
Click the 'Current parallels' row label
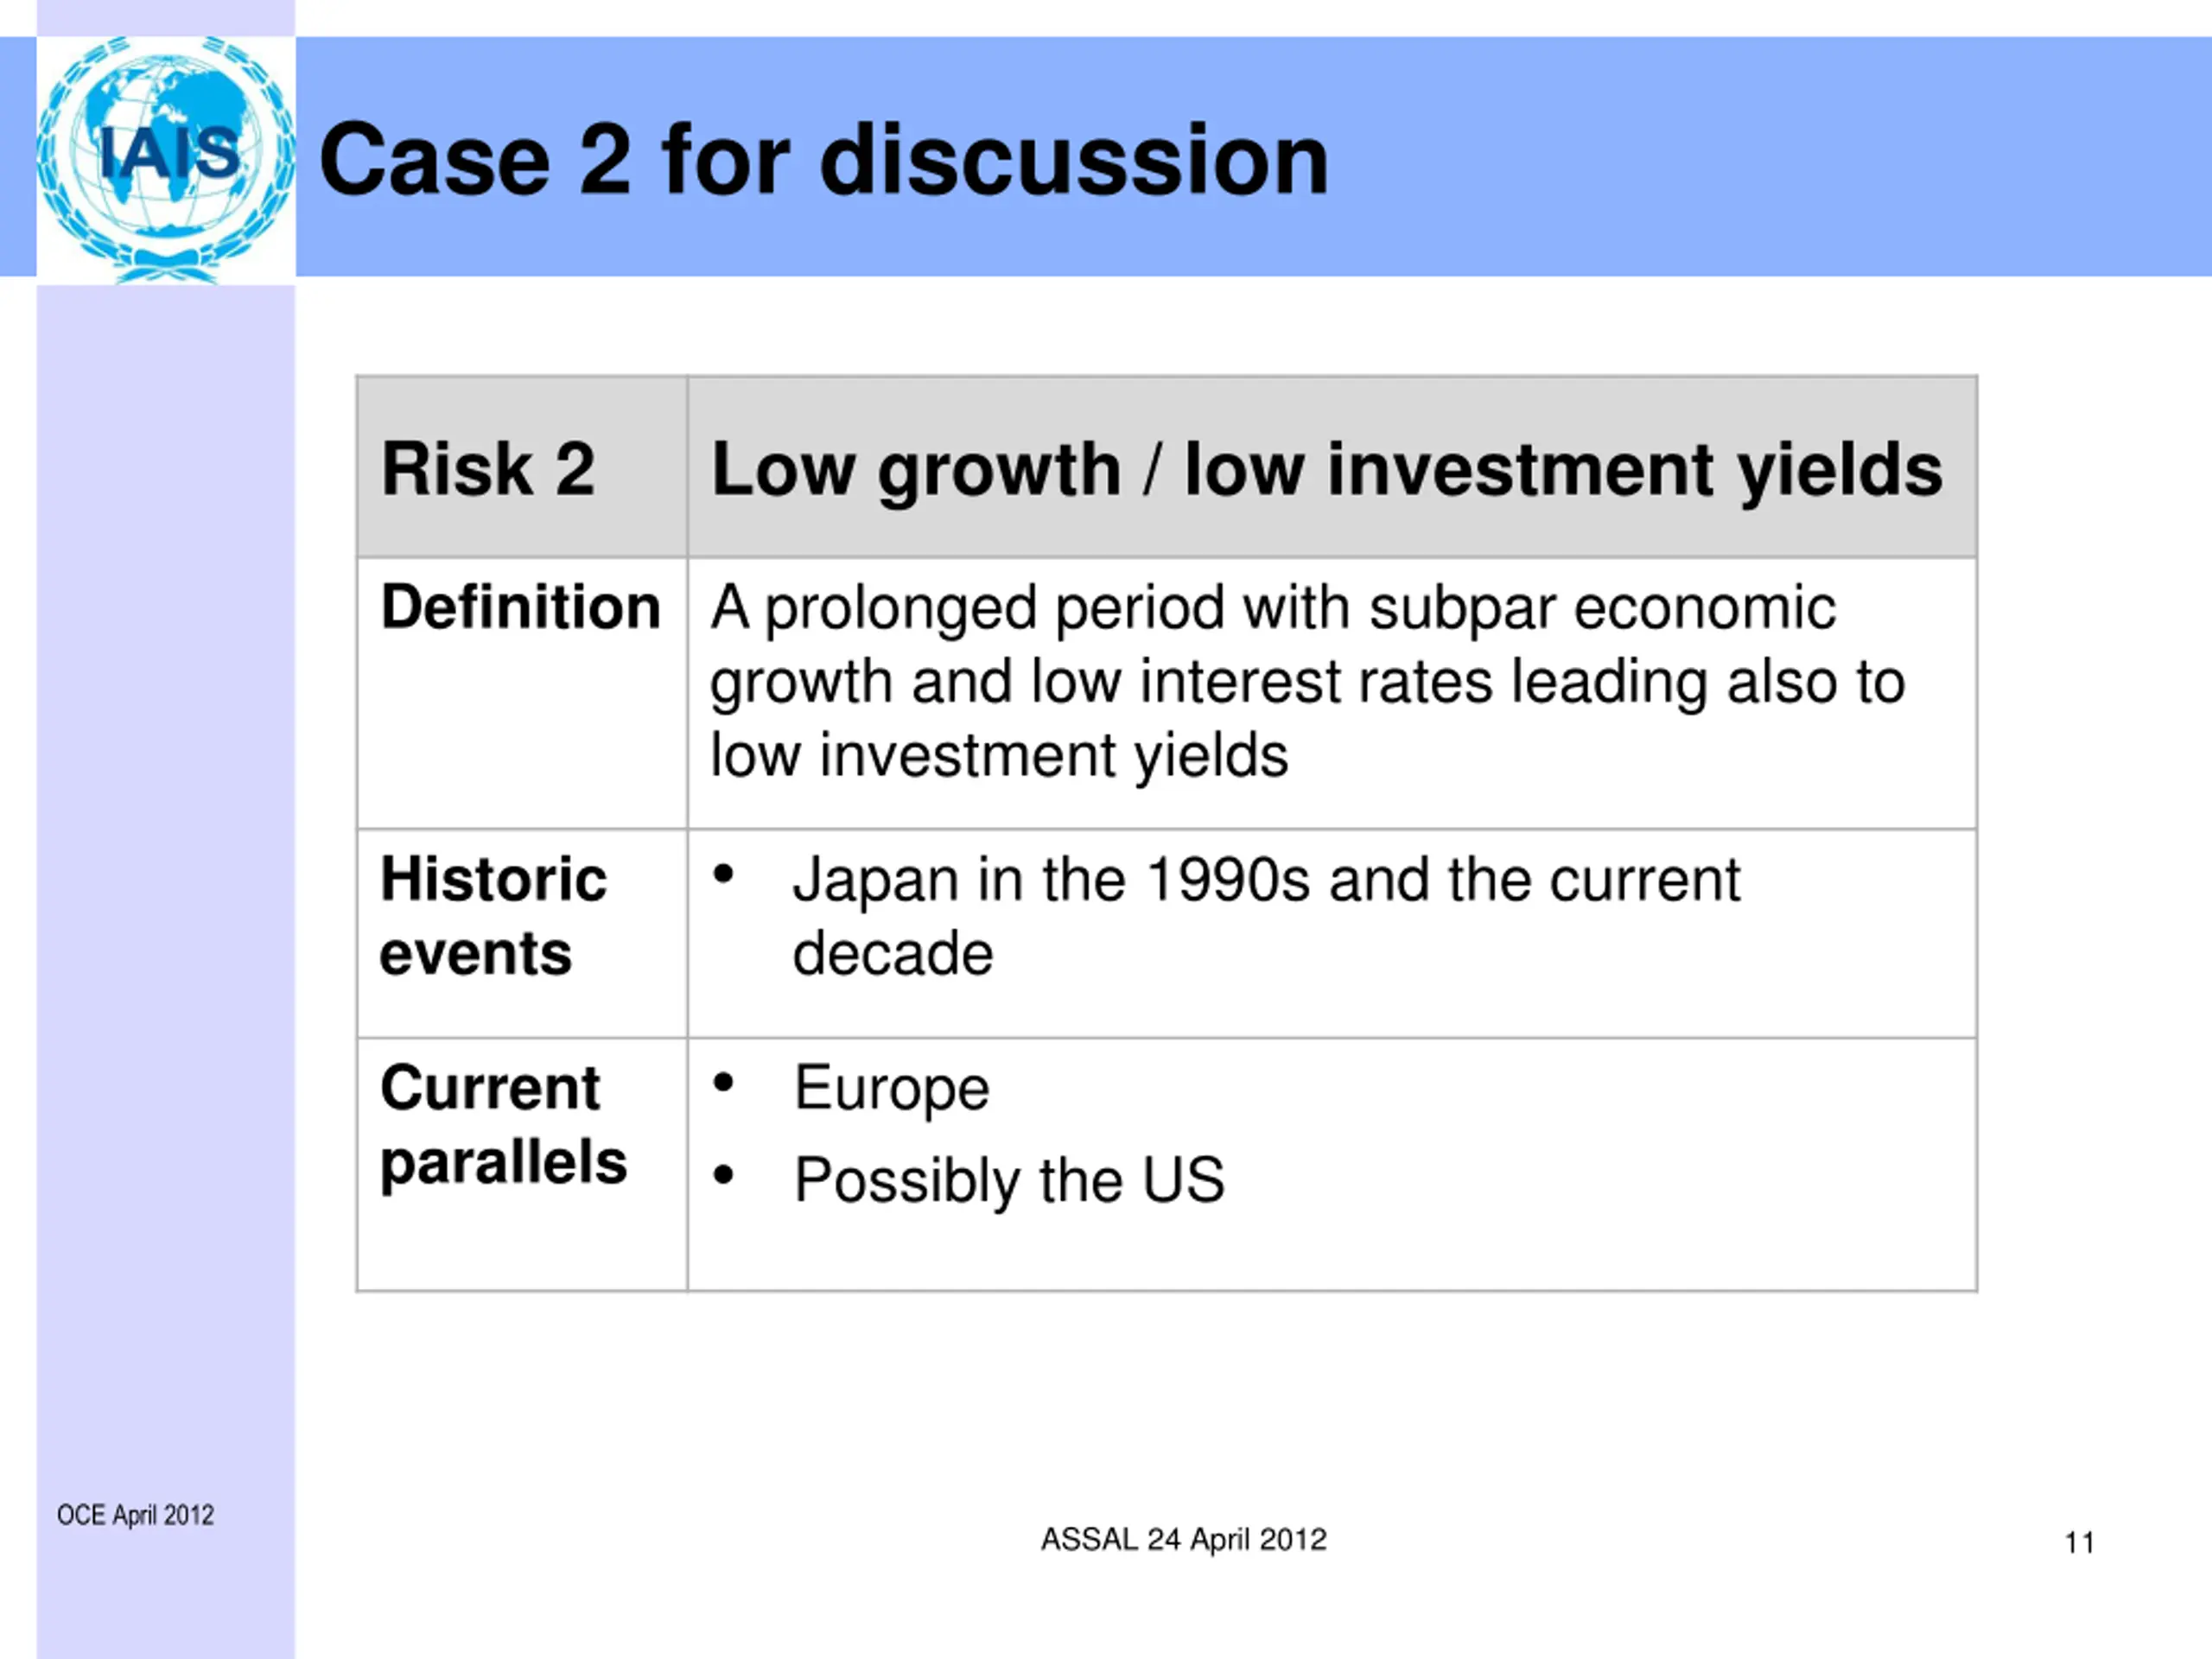pyautogui.click(x=503, y=1125)
